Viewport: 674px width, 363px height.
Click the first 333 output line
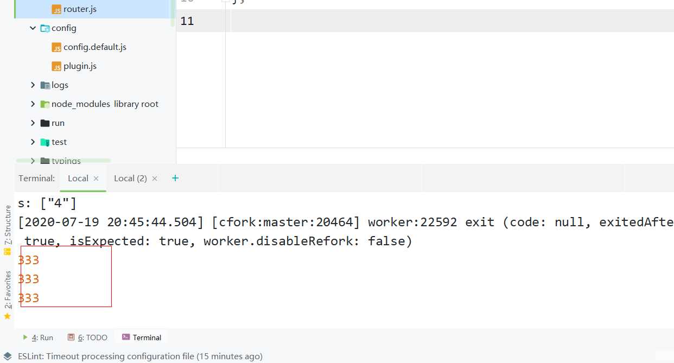pos(29,260)
